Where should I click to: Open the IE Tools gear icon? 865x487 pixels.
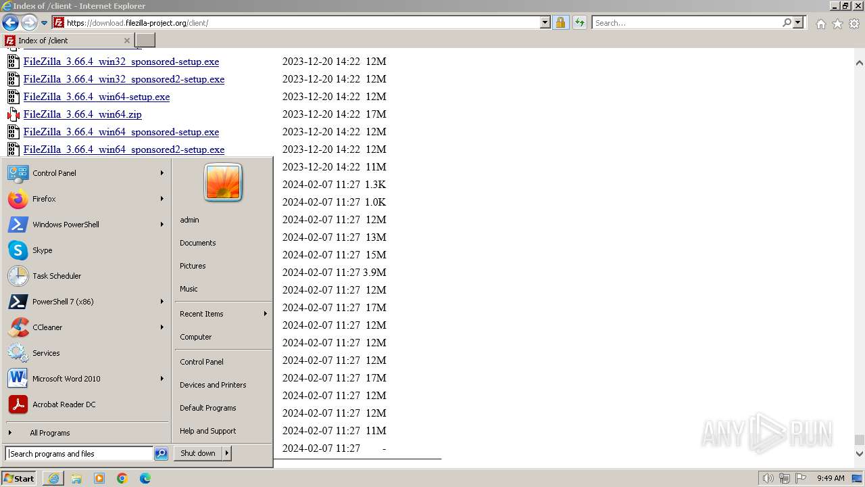[x=854, y=24]
